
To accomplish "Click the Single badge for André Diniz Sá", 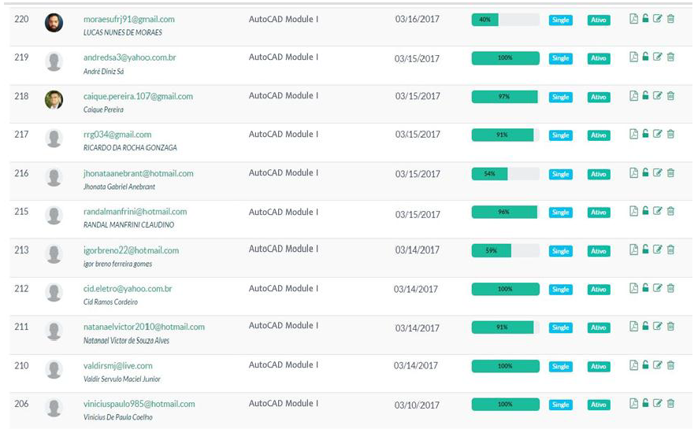I will [560, 58].
